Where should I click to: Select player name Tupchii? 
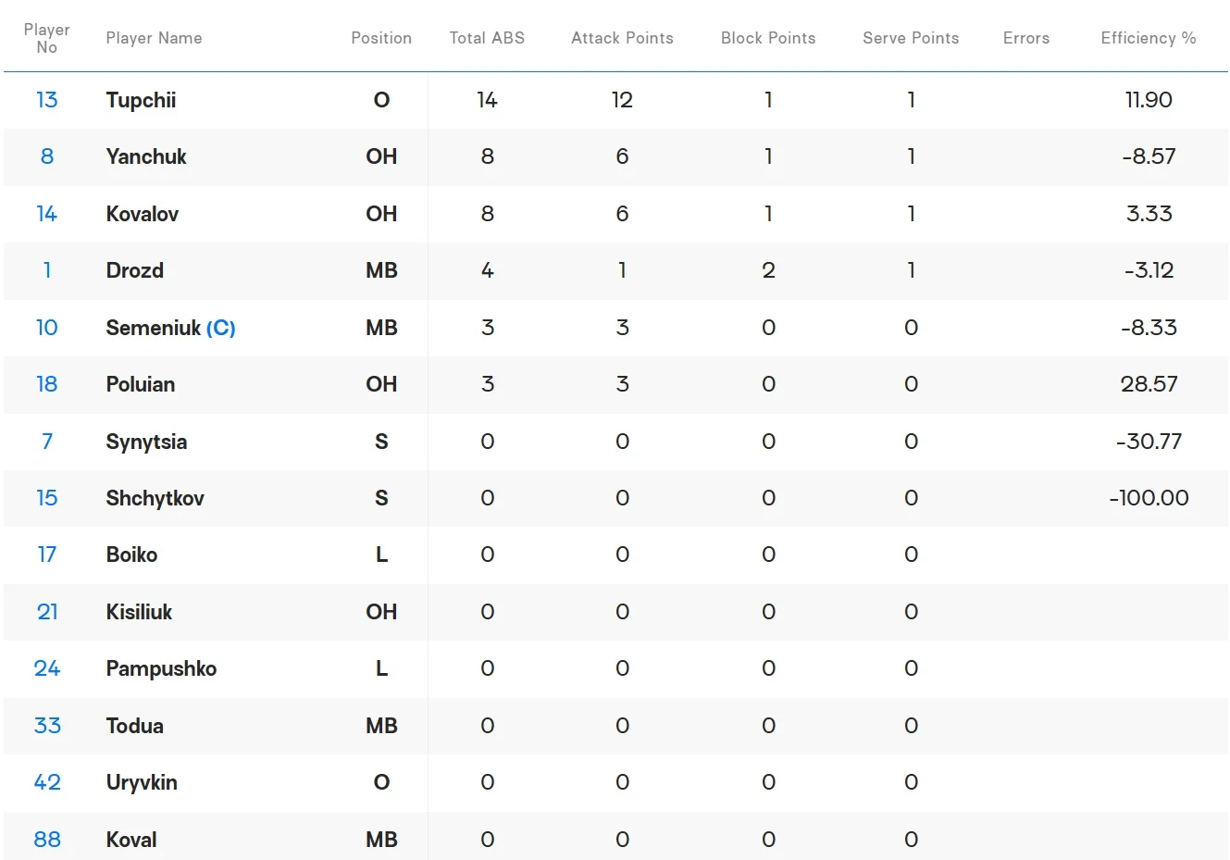pyautogui.click(x=141, y=100)
